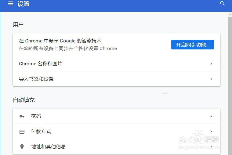Open the hamburger main menu

point(11,4)
